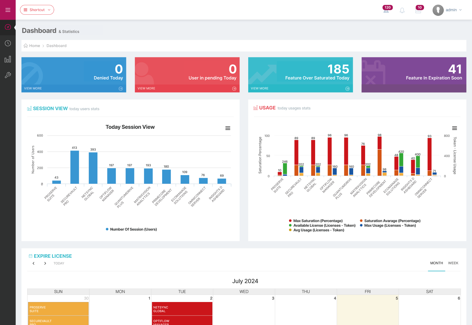Click the NETSYNC GLOBAL calendar event

click(x=182, y=309)
